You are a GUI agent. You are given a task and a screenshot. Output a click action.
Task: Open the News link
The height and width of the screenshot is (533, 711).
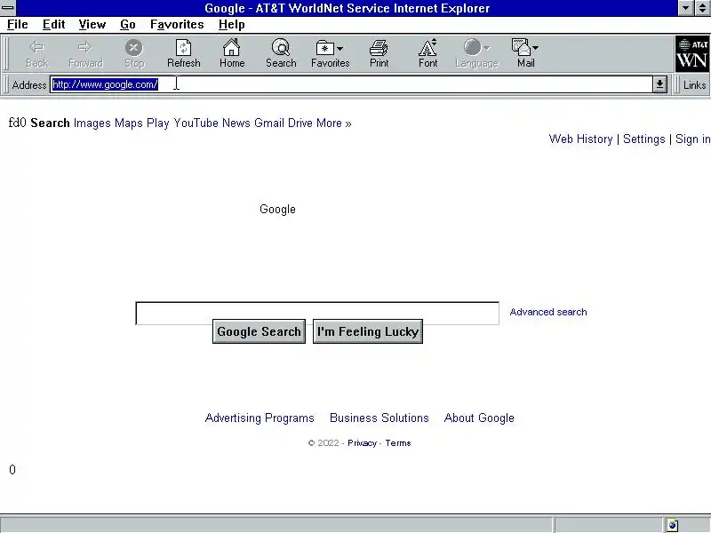pyautogui.click(x=236, y=123)
